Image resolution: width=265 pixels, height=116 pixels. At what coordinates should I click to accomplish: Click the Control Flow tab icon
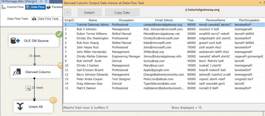tap(4, 7)
